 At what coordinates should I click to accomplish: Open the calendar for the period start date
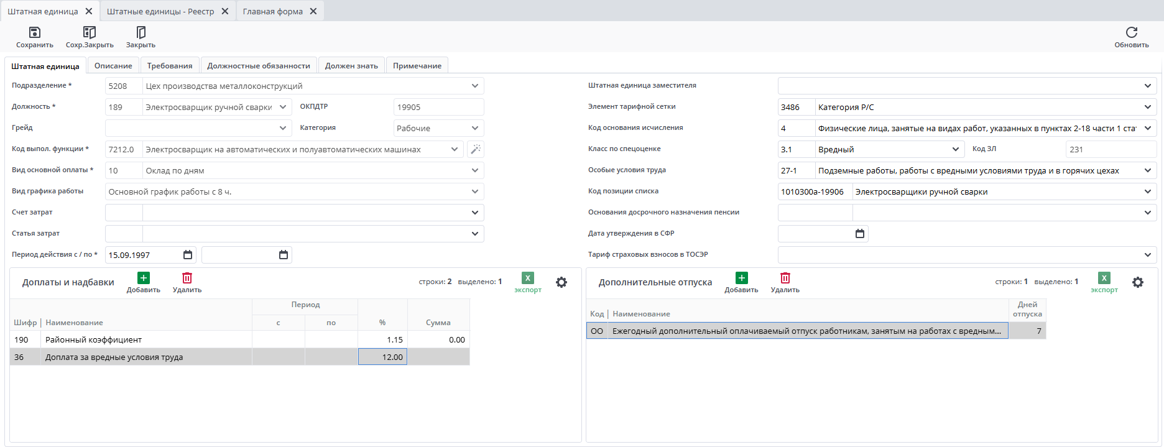coord(188,255)
